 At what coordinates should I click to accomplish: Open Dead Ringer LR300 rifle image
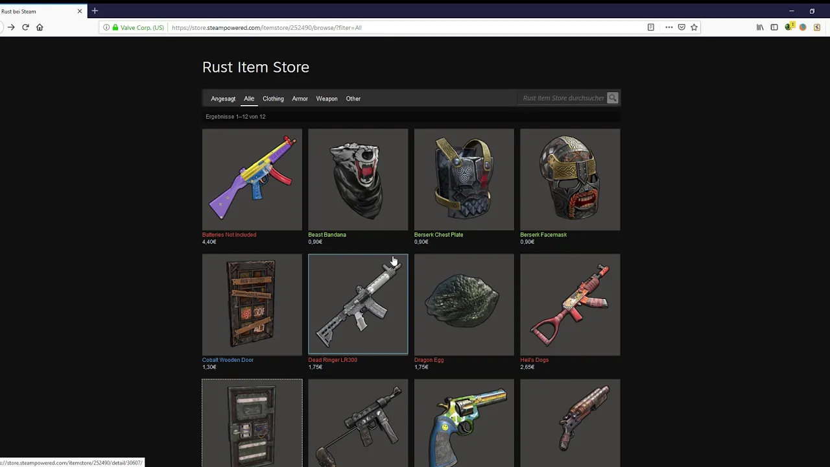pyautogui.click(x=358, y=304)
